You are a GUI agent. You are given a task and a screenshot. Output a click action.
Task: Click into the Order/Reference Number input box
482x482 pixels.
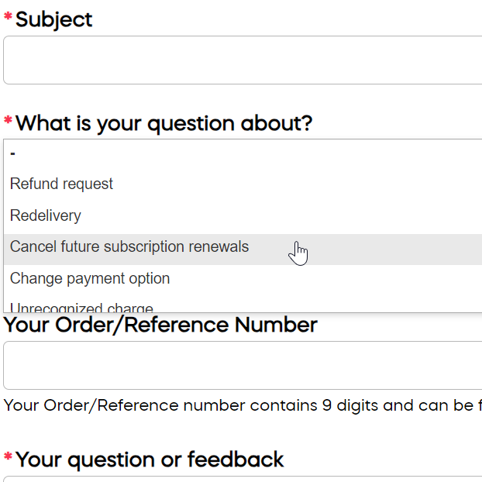(x=243, y=365)
